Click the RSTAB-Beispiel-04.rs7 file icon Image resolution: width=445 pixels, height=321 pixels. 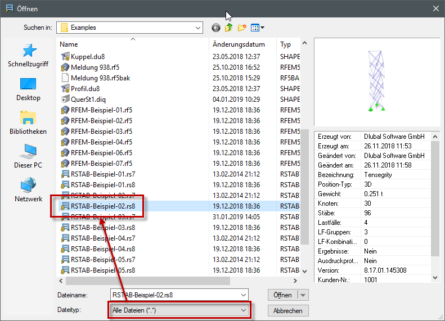click(x=65, y=238)
